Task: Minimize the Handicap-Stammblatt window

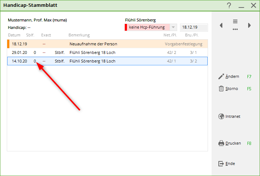Action: [241, 7]
